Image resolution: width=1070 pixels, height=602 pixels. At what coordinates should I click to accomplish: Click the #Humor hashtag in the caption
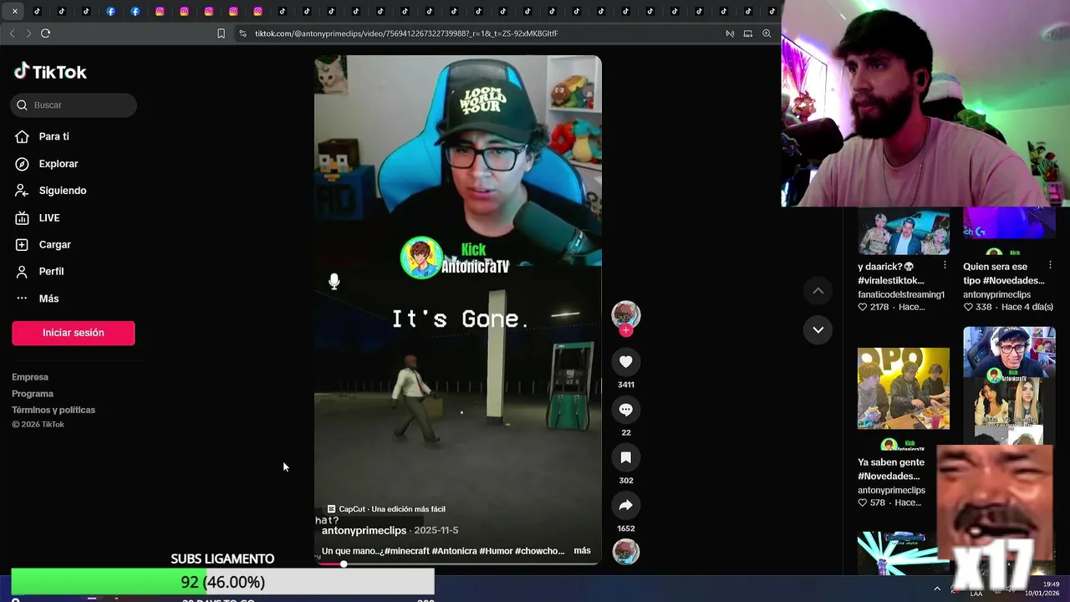tap(496, 551)
